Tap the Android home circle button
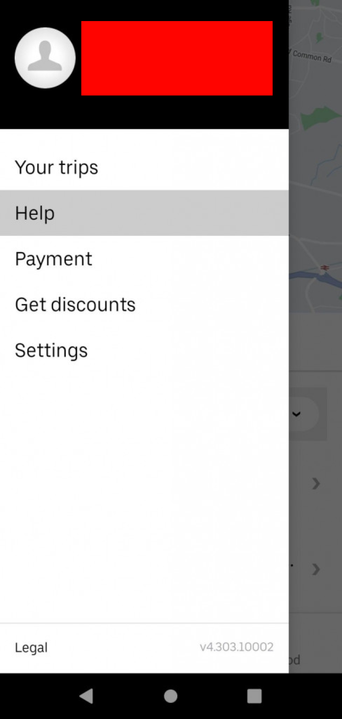This screenshot has height=719, width=342. (171, 696)
